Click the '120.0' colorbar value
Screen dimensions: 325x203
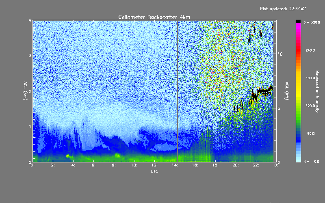(x=310, y=106)
